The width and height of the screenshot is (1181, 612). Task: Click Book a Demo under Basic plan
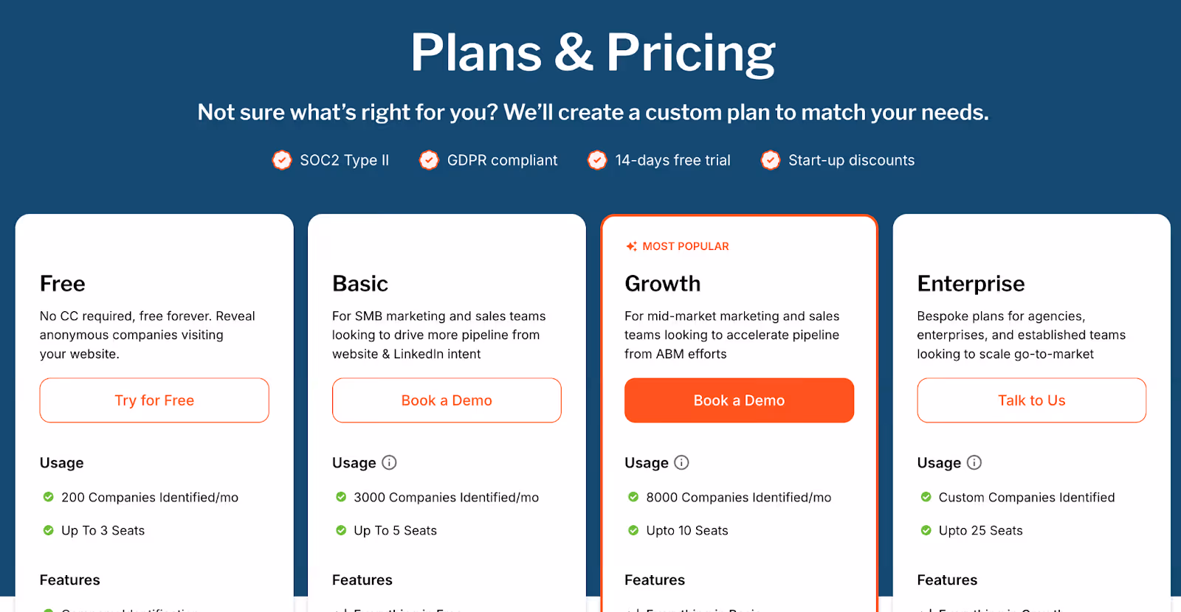(447, 400)
